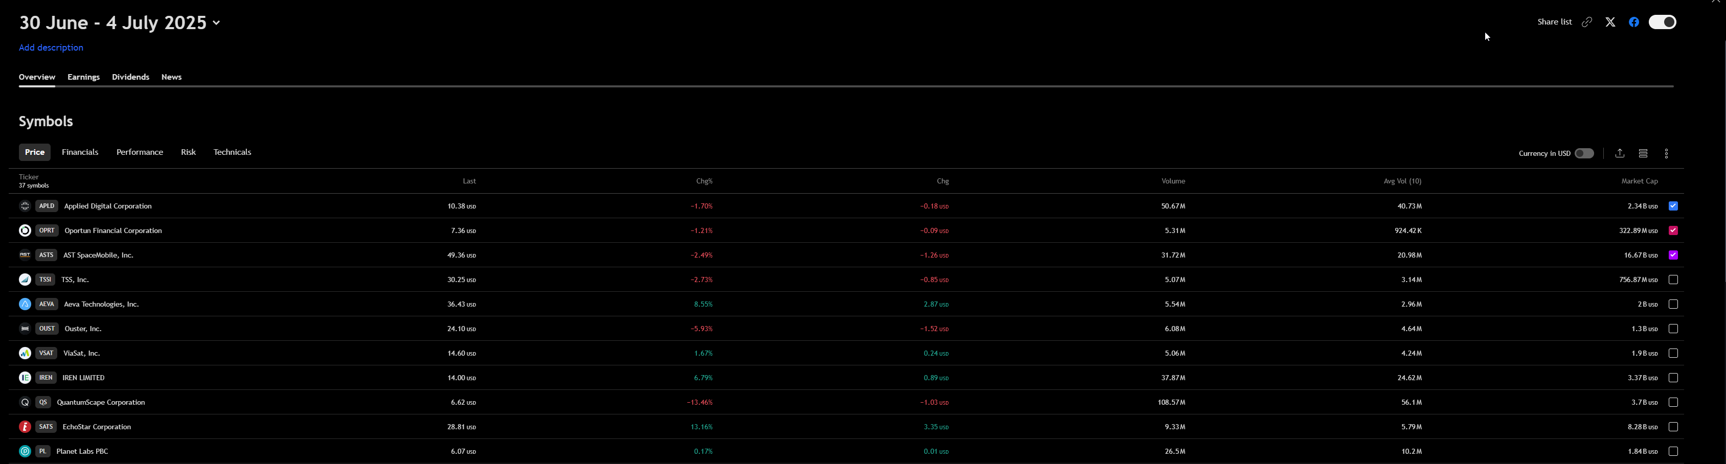Click the export/upload icon in table toolbar
Image resolution: width=1726 pixels, height=464 pixels.
[1620, 153]
